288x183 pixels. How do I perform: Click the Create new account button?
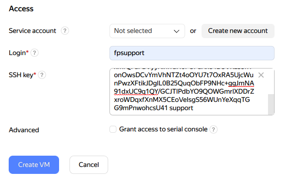(238, 31)
